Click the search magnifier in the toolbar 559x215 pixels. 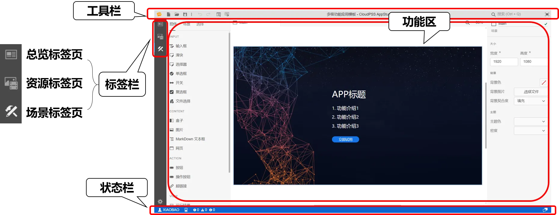[493, 14]
